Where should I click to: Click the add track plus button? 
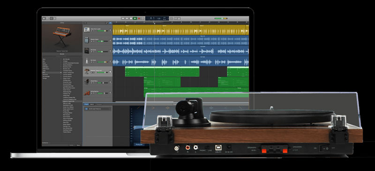pos(85,23)
